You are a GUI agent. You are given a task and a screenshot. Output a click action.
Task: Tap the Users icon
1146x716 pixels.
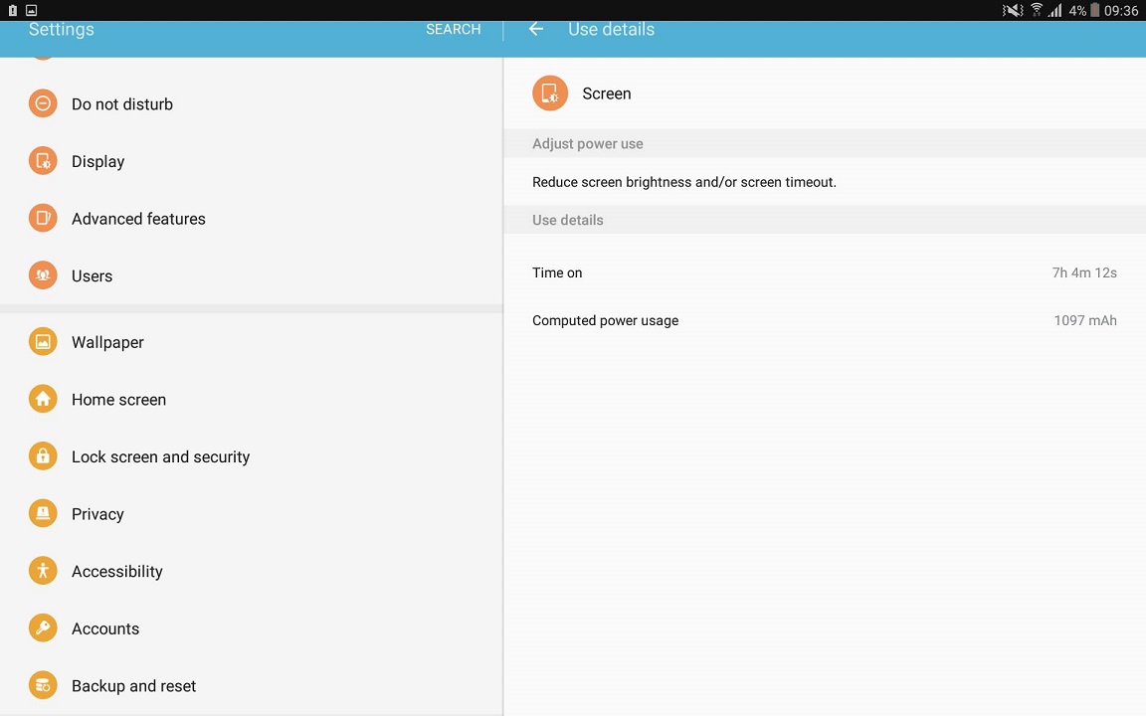pyautogui.click(x=43, y=275)
